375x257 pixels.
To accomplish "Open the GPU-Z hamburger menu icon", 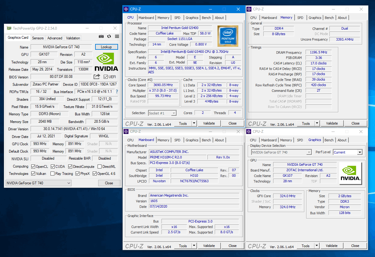I will click(x=117, y=36).
